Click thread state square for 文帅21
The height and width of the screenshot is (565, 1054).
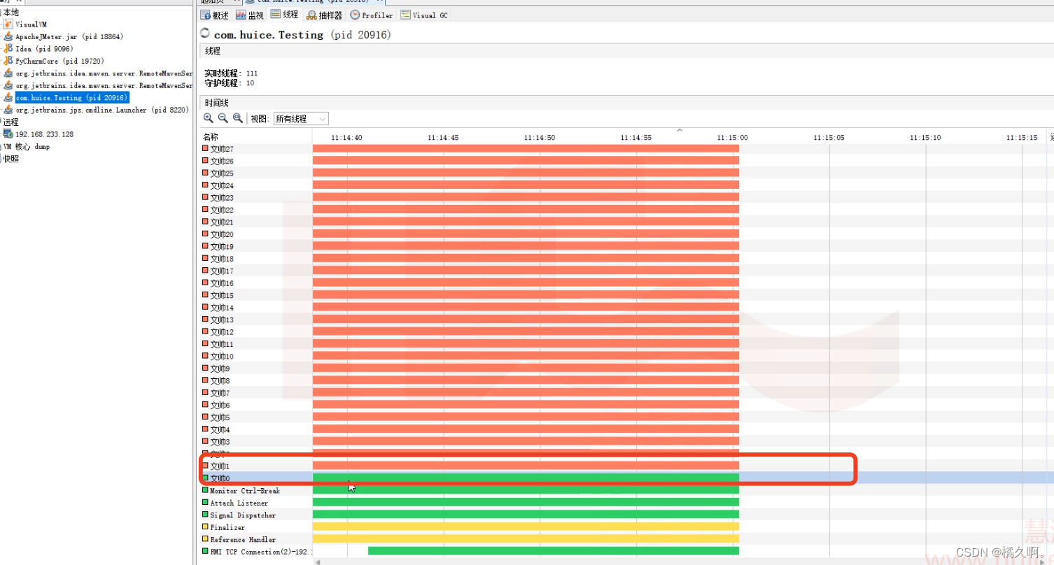[205, 222]
